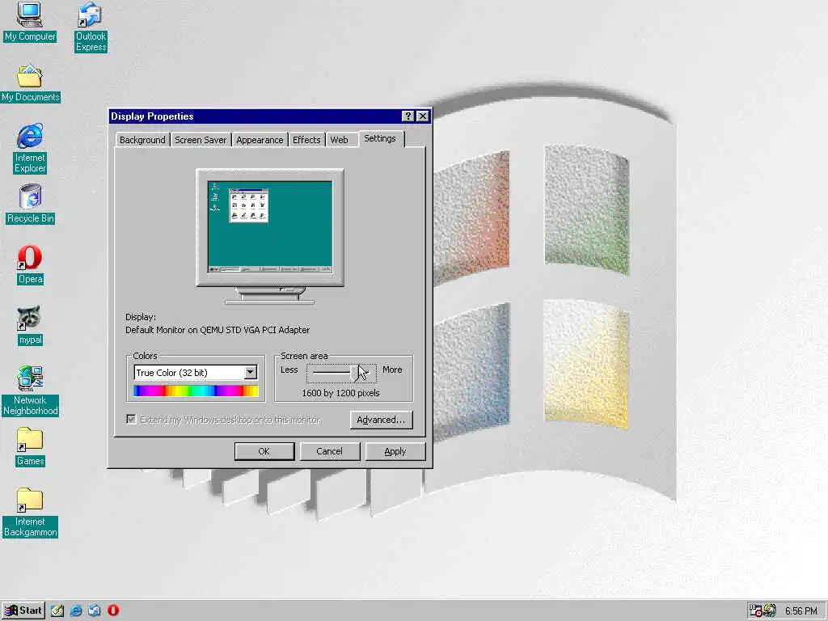Select the Outlook Express desktop shortcut
This screenshot has height=621, width=828.
point(91,27)
